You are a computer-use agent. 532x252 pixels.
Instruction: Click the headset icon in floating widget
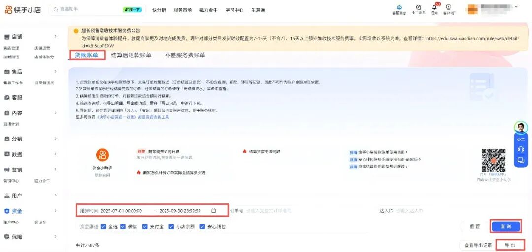(521, 149)
